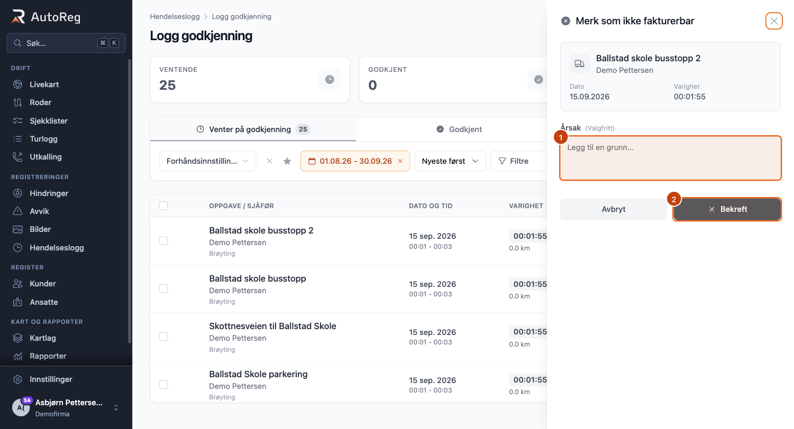Expand the Filtre filter options

pos(518,161)
